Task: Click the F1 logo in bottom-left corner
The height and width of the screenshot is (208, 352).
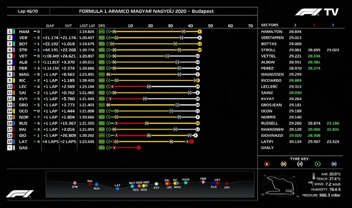Action: 20,194
